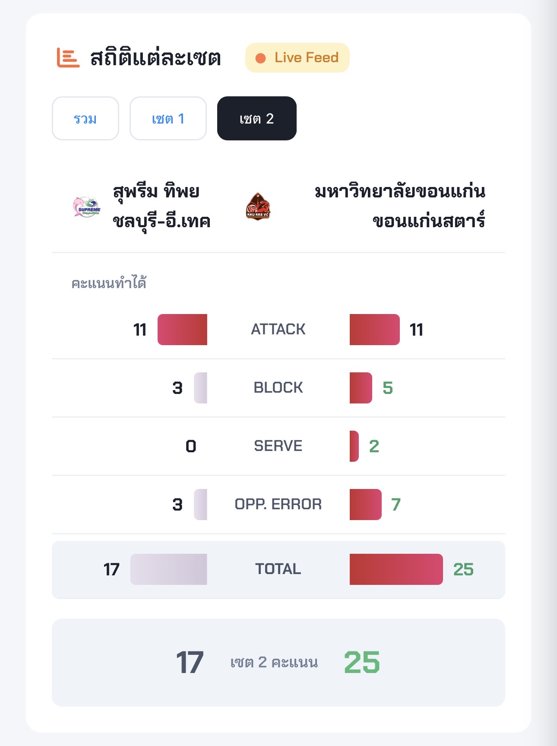Screen dimensions: 557x746
Task: Click the large green 25 set score
Action: pyautogui.click(x=362, y=662)
